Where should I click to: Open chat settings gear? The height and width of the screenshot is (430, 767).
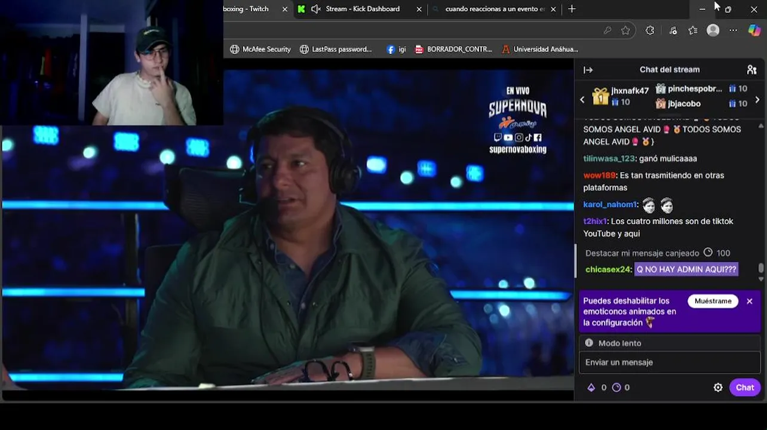click(718, 388)
